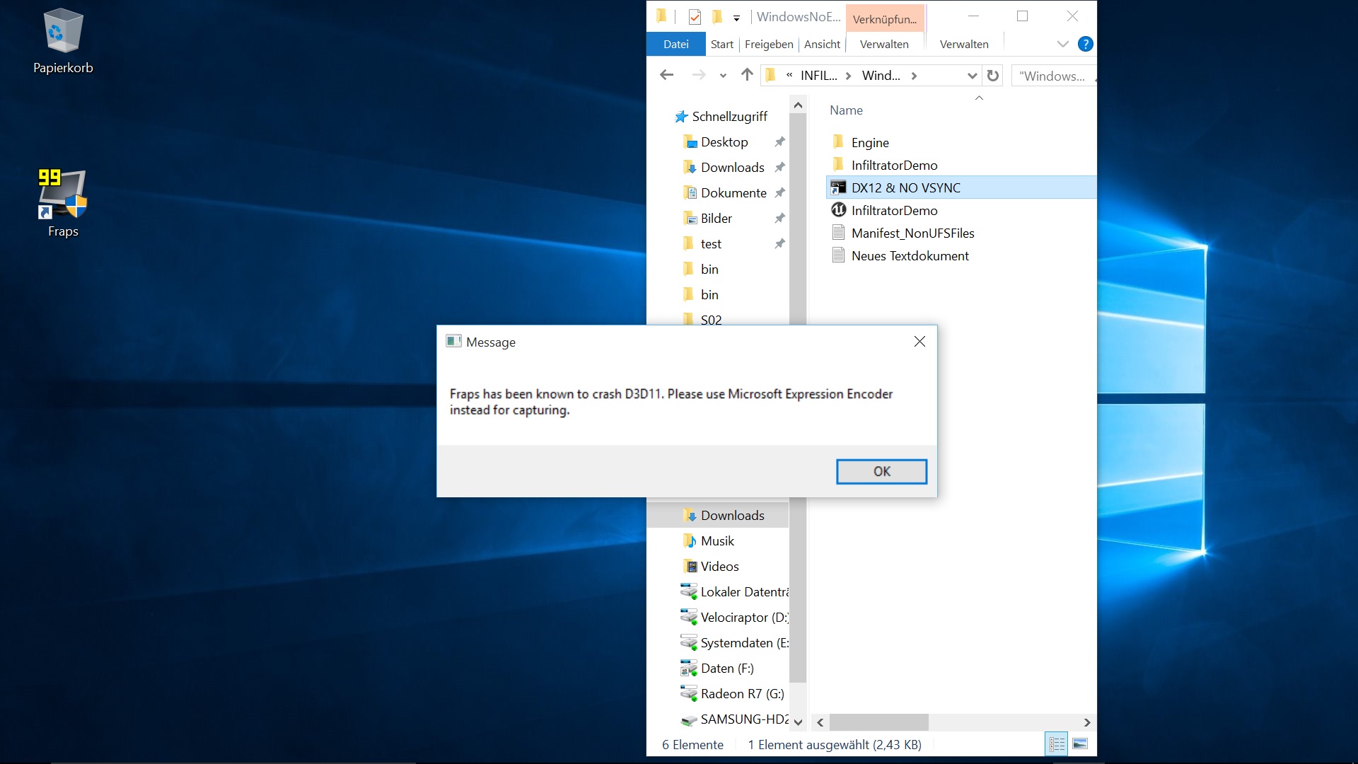Click the DX12 & NO VSYNC shortcut
This screenshot has height=764, width=1358.
coord(905,187)
